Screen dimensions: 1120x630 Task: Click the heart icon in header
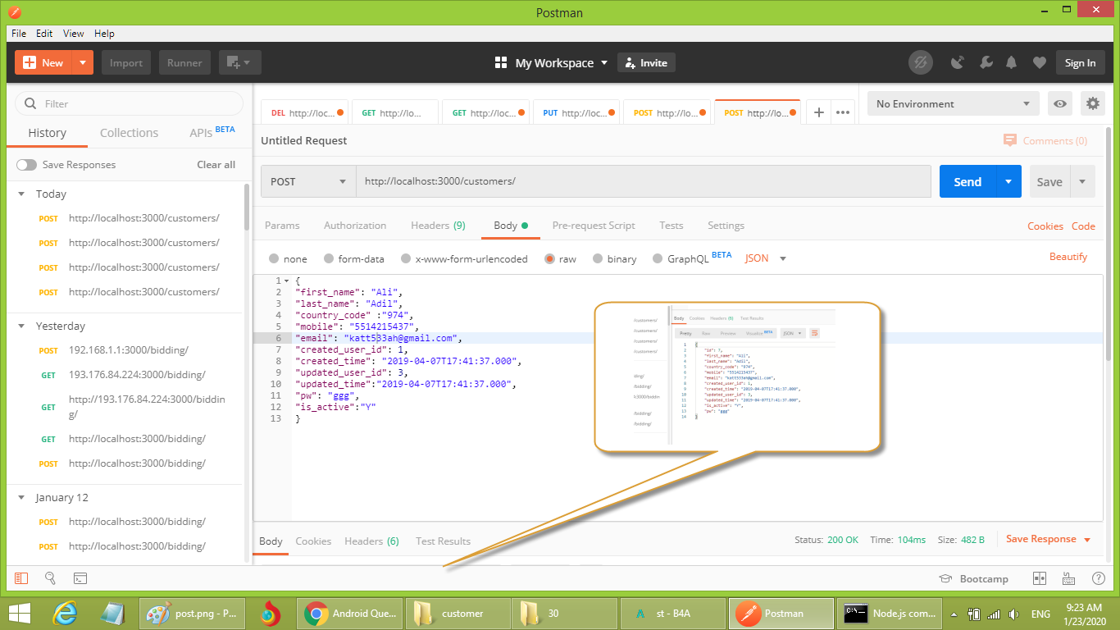click(x=1039, y=63)
